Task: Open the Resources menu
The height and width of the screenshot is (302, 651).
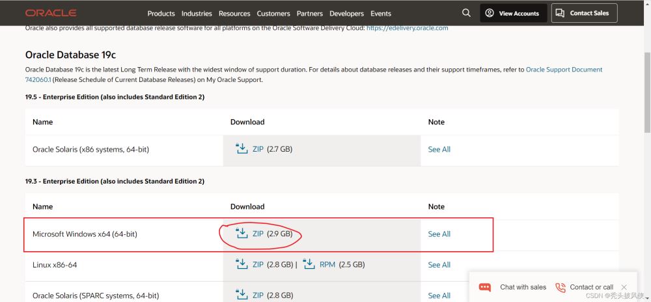Action: pos(234,13)
